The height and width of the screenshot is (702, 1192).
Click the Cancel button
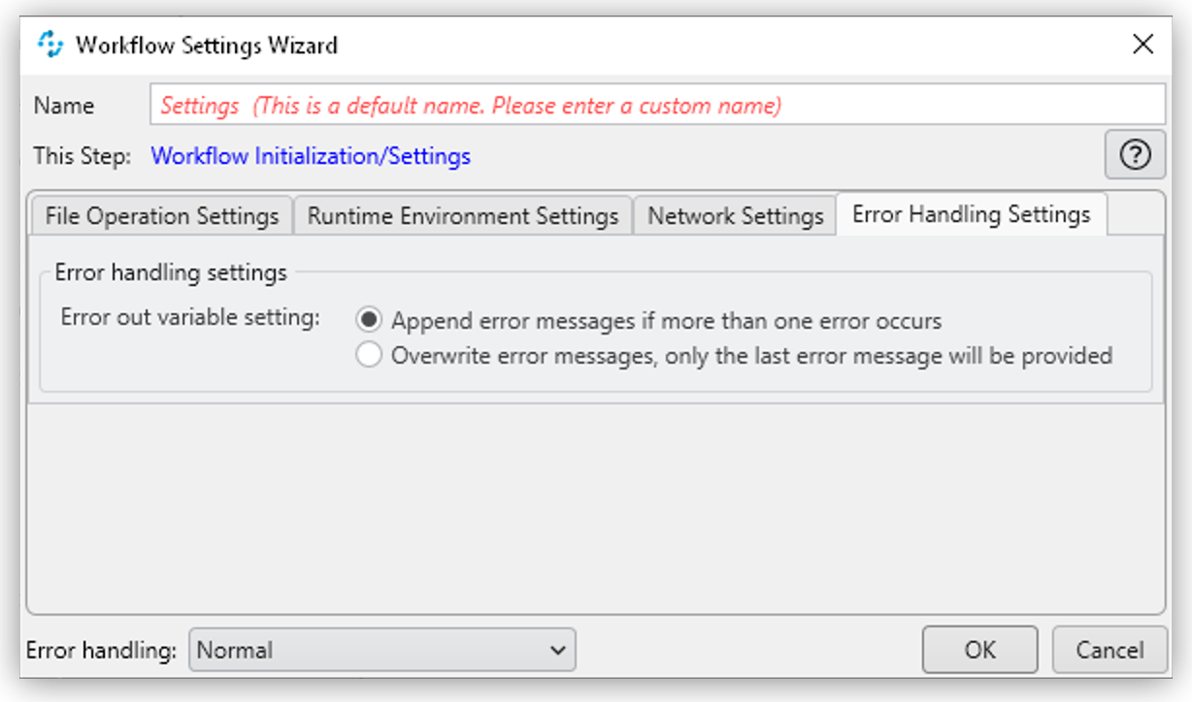tap(1109, 650)
